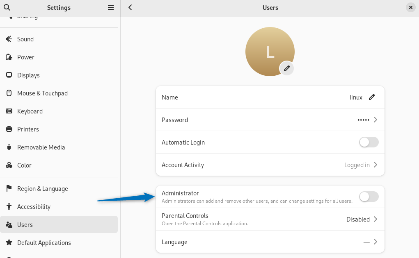Open the Power section icon
Screen dimensions: 419x258
[x=9, y=57]
